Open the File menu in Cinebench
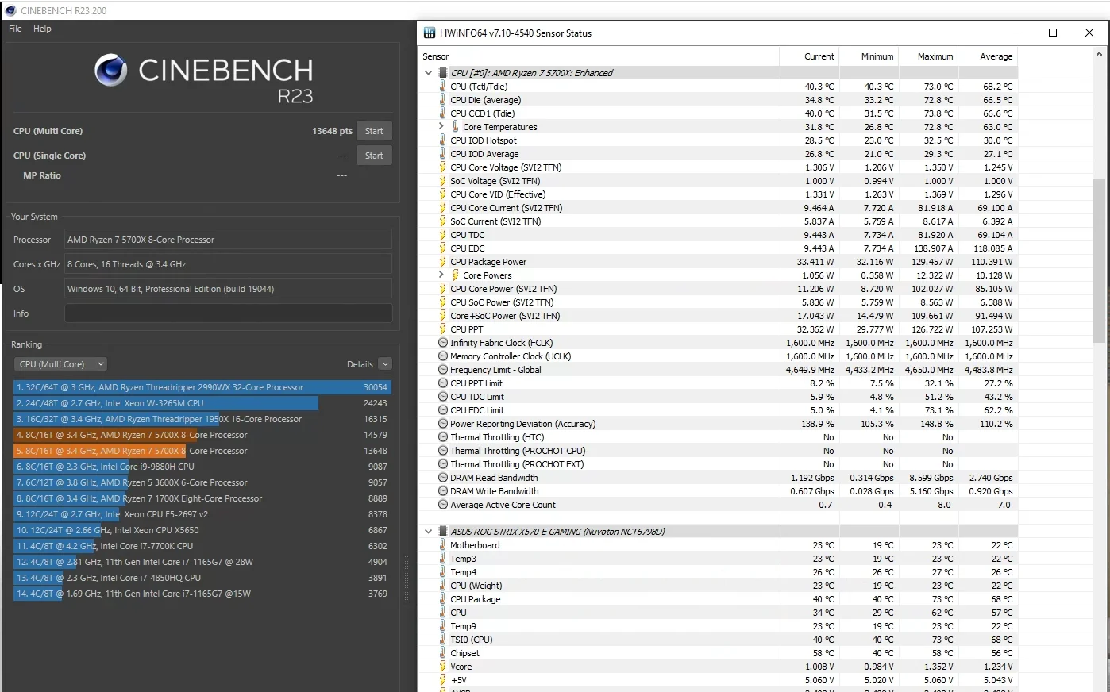The height and width of the screenshot is (692, 1110). pos(15,29)
